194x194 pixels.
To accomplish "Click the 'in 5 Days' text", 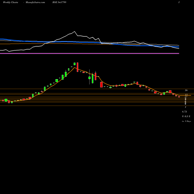I will [x=186, y=121].
